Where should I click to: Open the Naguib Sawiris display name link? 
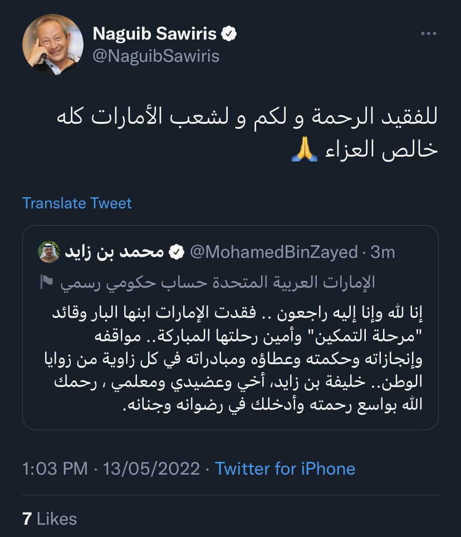coord(154,34)
